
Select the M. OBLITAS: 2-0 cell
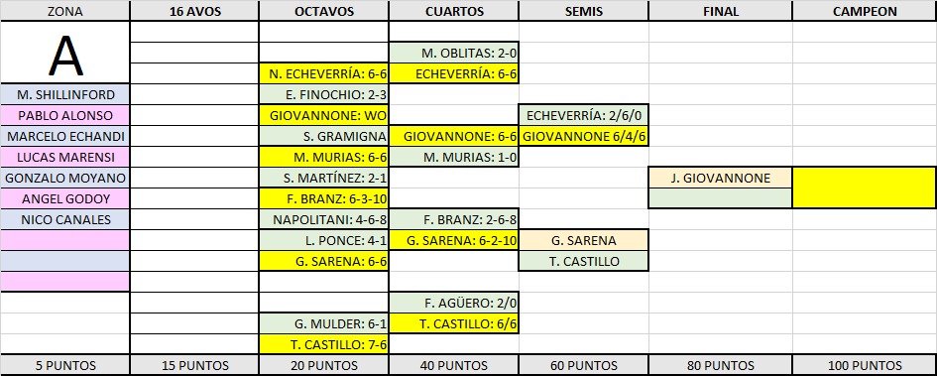coord(454,54)
